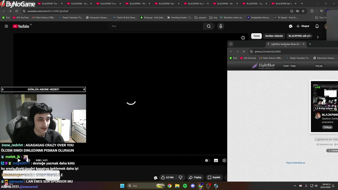Image resolution: width=338 pixels, height=190 pixels.
Task: Click the Paylaş share button
Action: point(195,177)
